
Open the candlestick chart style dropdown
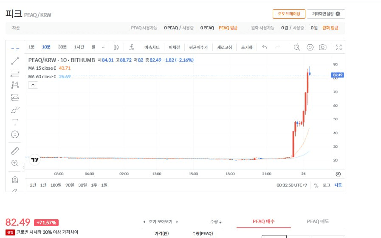(x=116, y=47)
